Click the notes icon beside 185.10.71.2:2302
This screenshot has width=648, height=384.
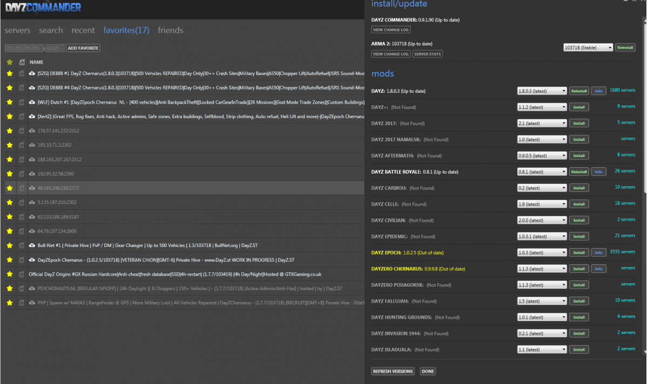click(22, 145)
